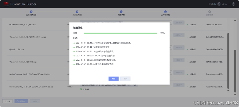This screenshot has height=107, width=239.
Task: Click the 上一步 back button
Action: pos(7,101)
